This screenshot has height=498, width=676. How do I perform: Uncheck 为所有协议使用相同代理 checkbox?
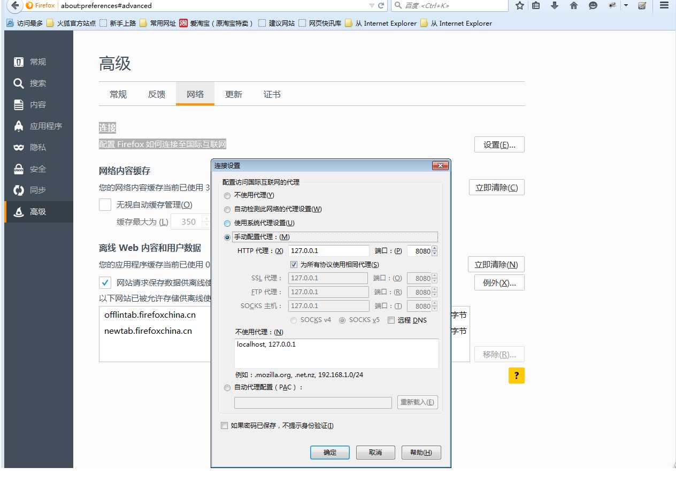(294, 265)
